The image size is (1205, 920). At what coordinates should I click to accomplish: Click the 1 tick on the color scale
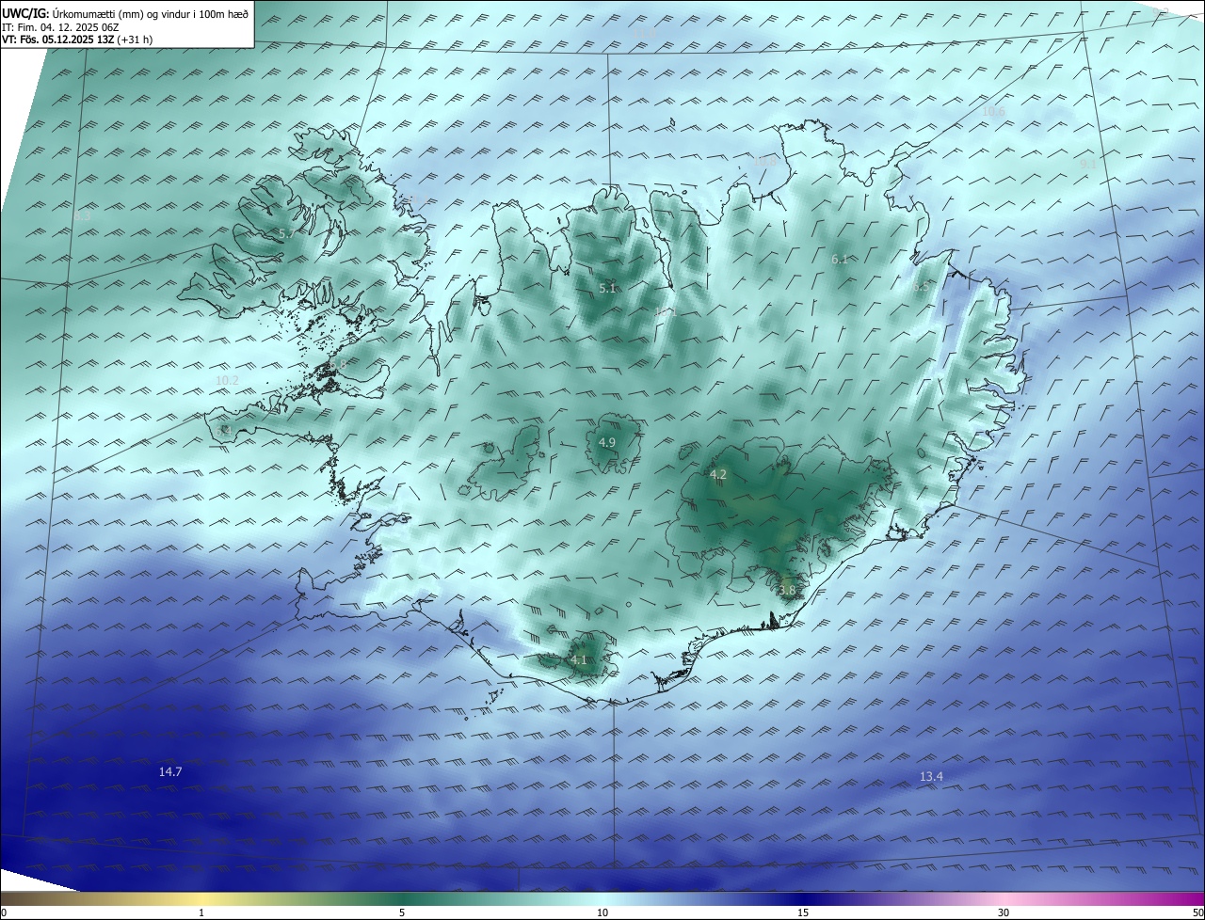point(201,912)
